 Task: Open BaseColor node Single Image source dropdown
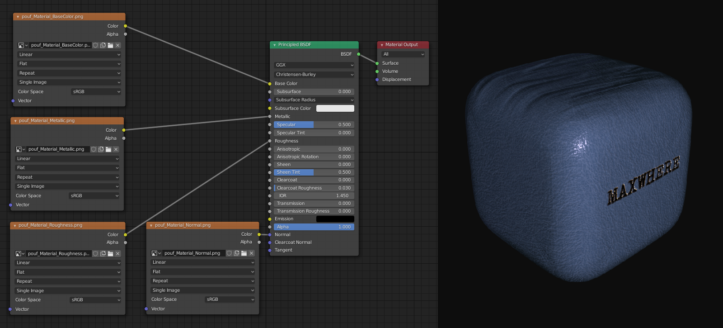(x=70, y=82)
